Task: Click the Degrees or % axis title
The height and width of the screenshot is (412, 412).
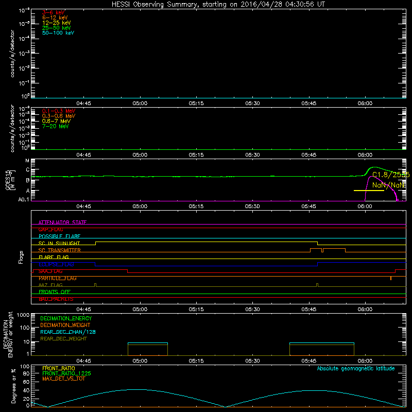Action: click(13, 386)
